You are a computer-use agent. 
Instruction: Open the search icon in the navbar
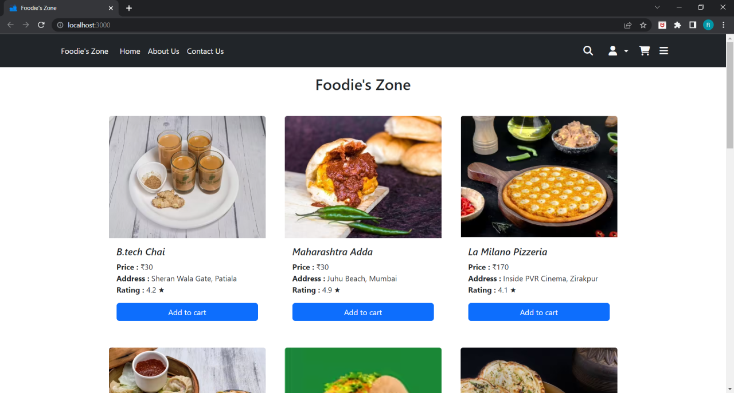[588, 50]
